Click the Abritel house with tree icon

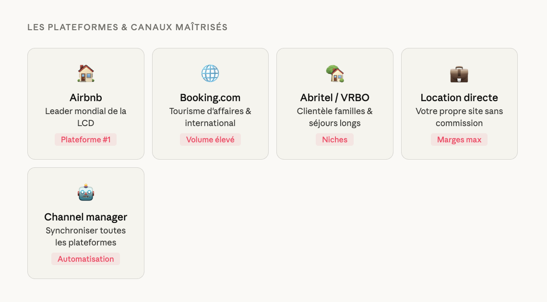(x=335, y=74)
